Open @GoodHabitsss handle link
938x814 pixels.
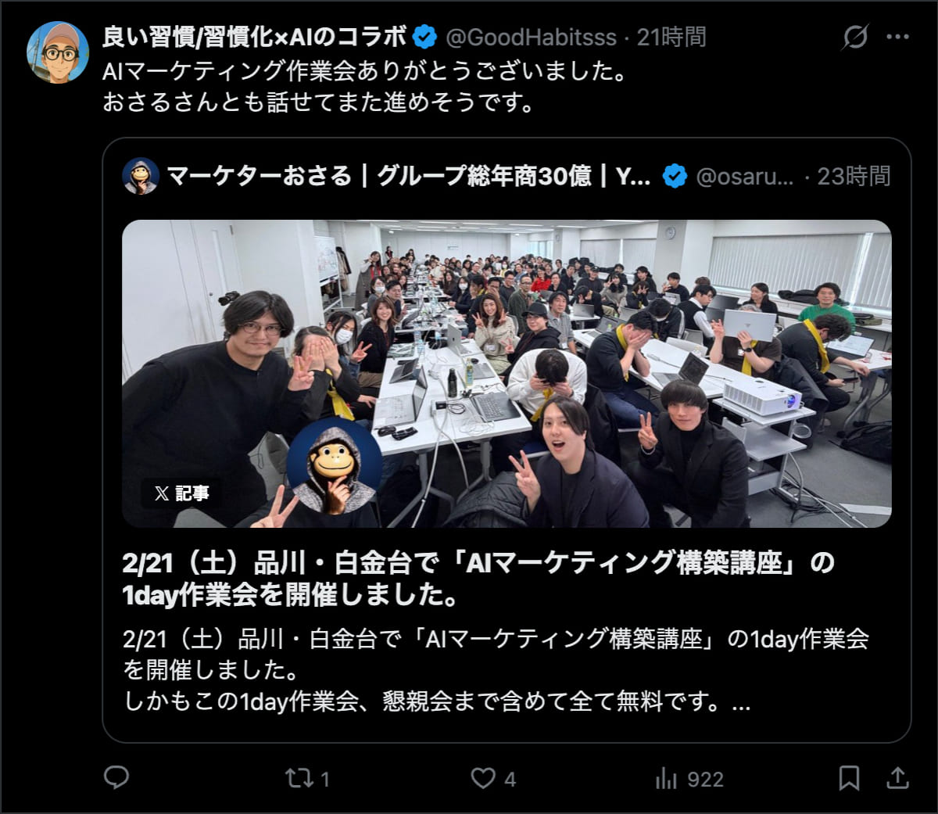(531, 37)
